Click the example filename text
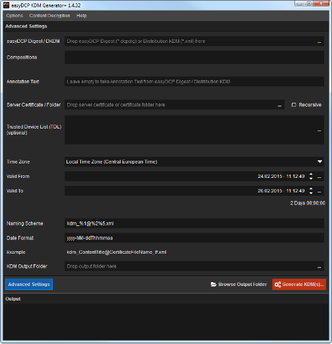Image resolution: width=332 pixels, height=344 pixels. (117, 252)
